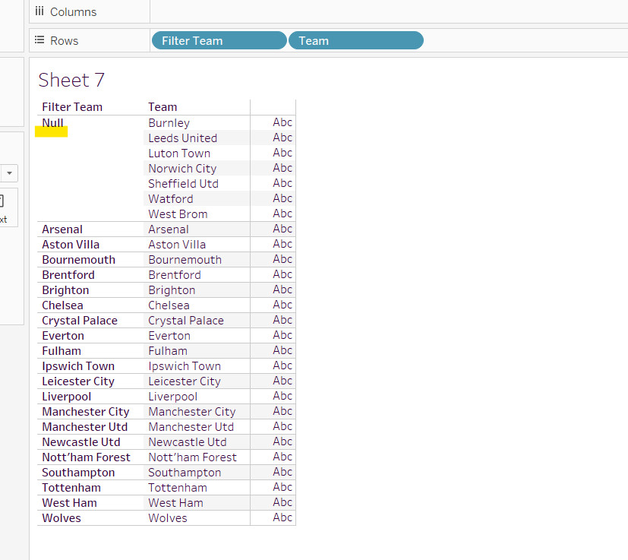
Task: Click the Abc mark in the Wolves row
Action: 282,517
